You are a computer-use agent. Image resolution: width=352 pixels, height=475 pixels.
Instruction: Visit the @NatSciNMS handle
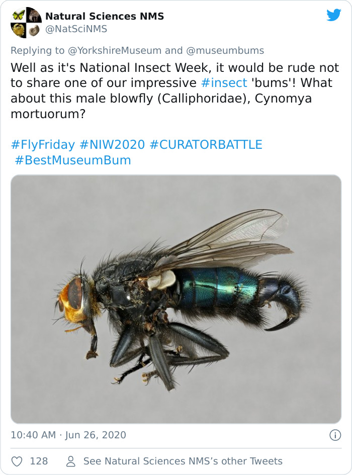click(76, 29)
